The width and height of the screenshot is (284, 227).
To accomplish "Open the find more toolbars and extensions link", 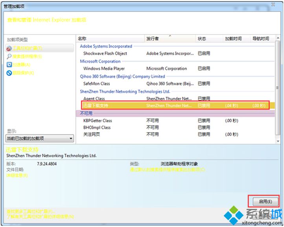I will click(x=31, y=211).
